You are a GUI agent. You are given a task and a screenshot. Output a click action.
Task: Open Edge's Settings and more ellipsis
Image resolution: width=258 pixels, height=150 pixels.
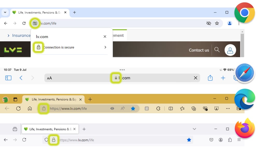pos(228,108)
